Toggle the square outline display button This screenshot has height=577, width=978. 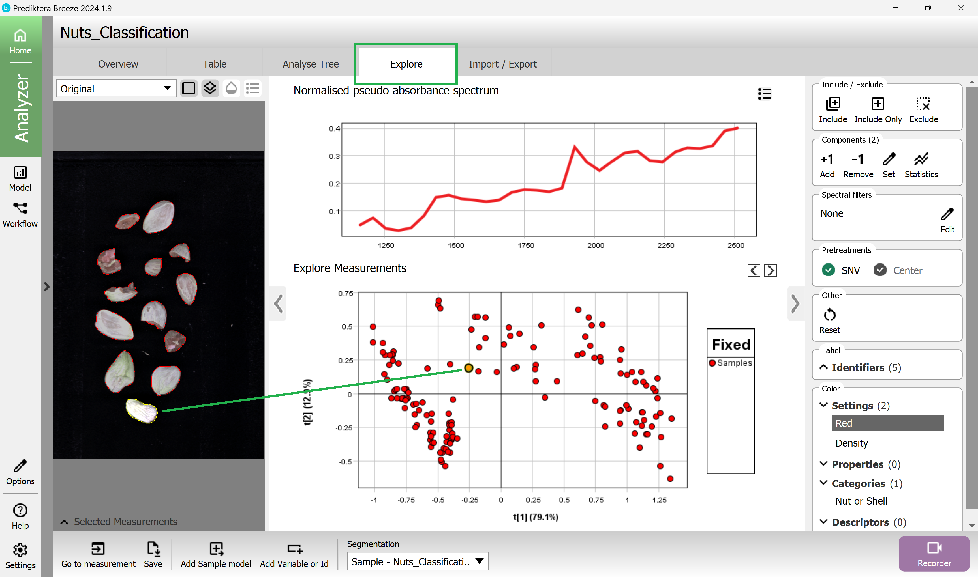pos(189,88)
